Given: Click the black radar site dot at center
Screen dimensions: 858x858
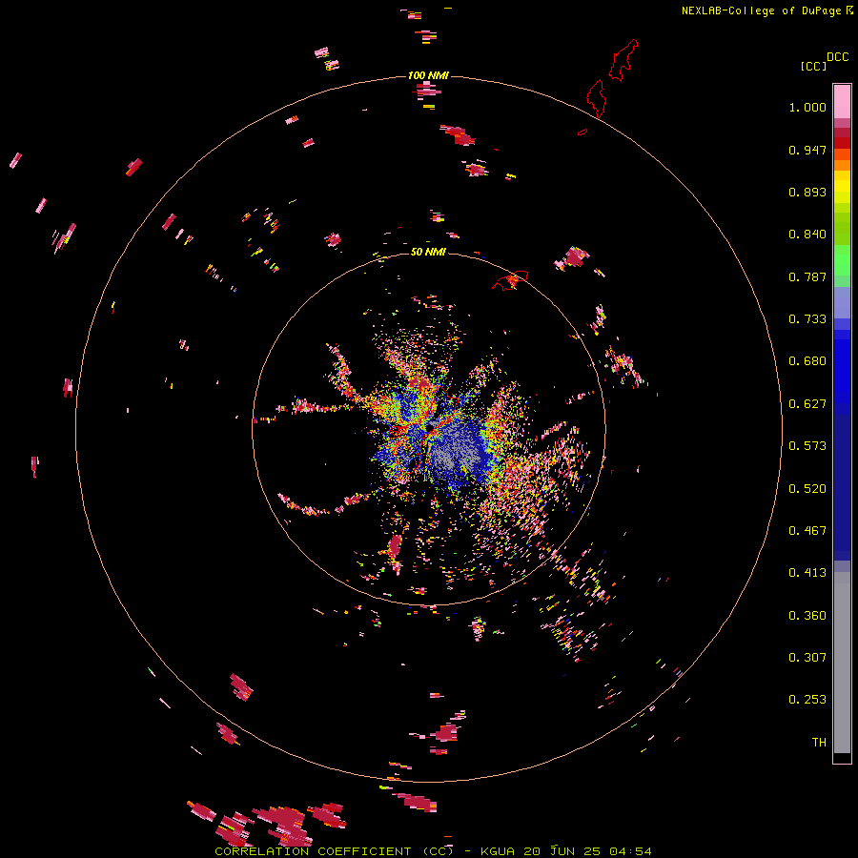Looking at the screenshot, I should pyautogui.click(x=430, y=427).
